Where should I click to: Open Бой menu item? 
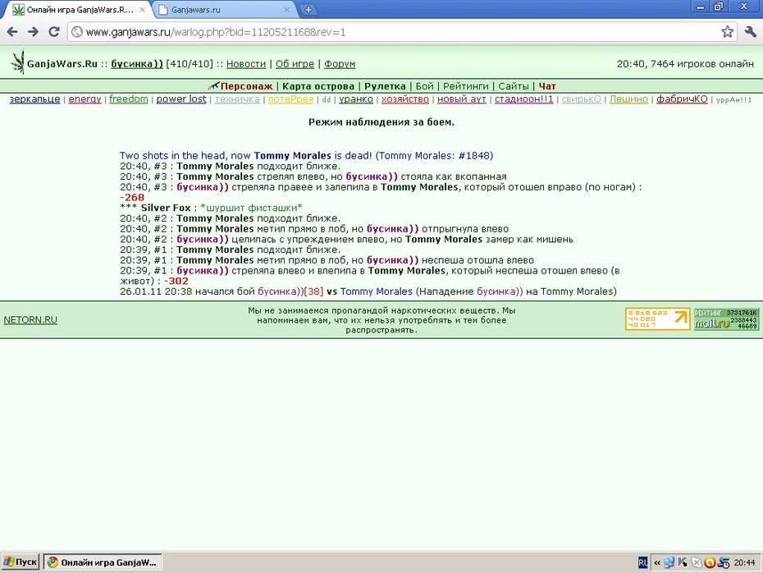click(x=424, y=86)
